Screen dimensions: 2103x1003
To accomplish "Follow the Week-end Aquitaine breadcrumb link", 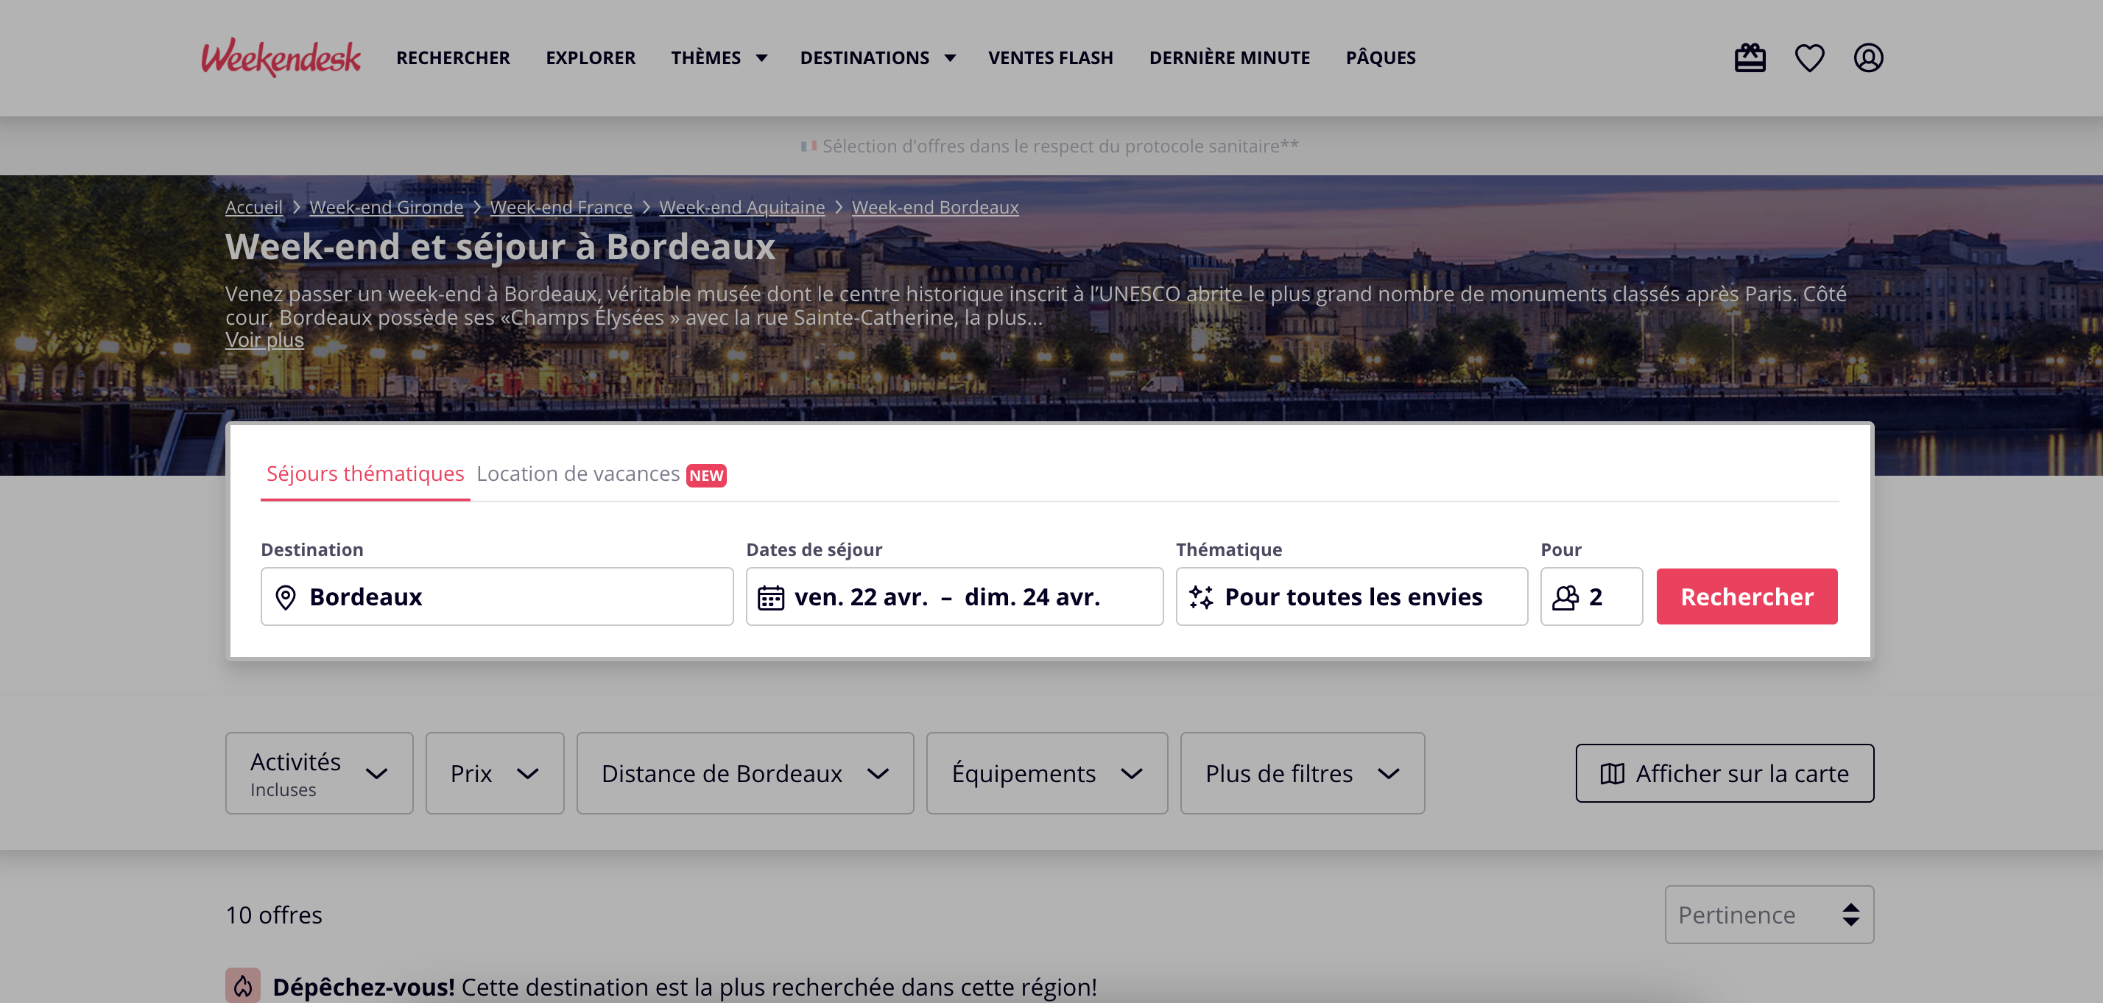I will [x=741, y=208].
